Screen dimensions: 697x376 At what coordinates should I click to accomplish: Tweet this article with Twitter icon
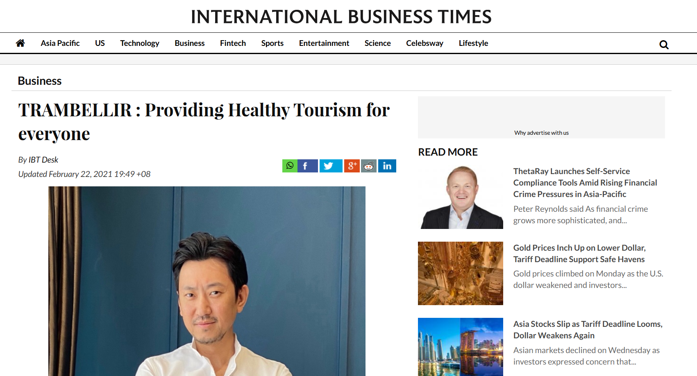[331, 166]
